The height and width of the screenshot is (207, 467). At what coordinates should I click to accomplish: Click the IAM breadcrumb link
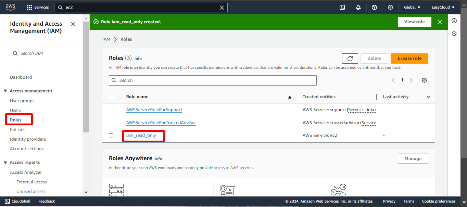[106, 39]
